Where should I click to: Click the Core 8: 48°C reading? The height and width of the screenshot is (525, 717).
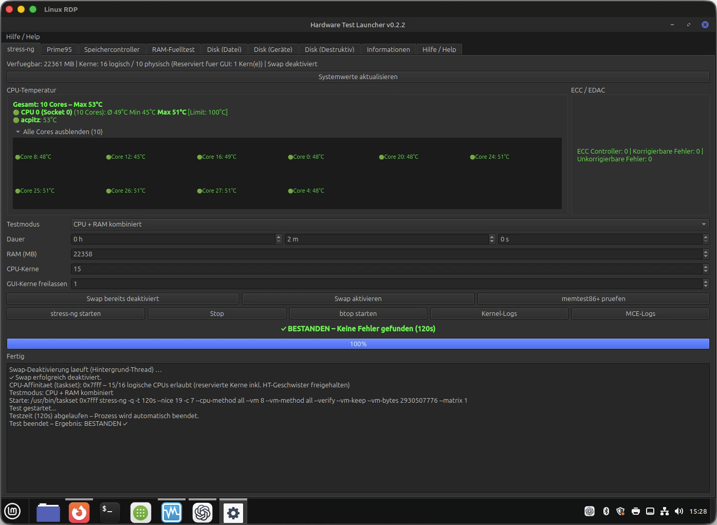(x=33, y=157)
